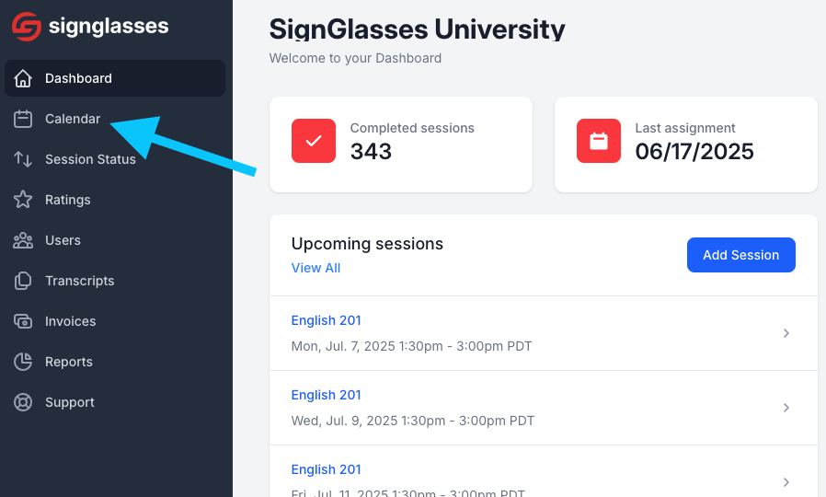Follow the View All link
Screen dimensions: 826x497
(315, 268)
